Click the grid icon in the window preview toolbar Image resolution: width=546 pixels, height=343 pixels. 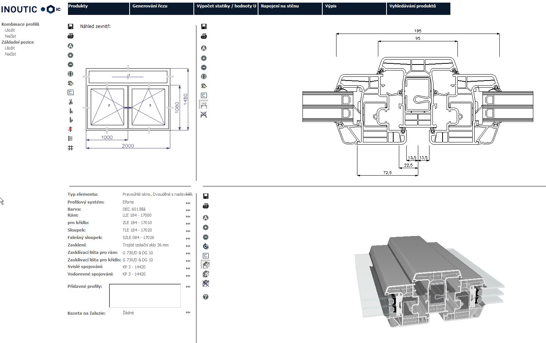[71, 148]
